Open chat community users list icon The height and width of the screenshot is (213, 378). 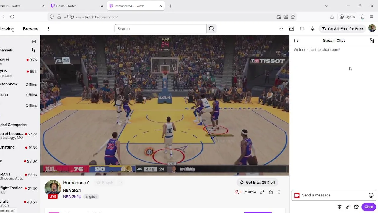372,41
